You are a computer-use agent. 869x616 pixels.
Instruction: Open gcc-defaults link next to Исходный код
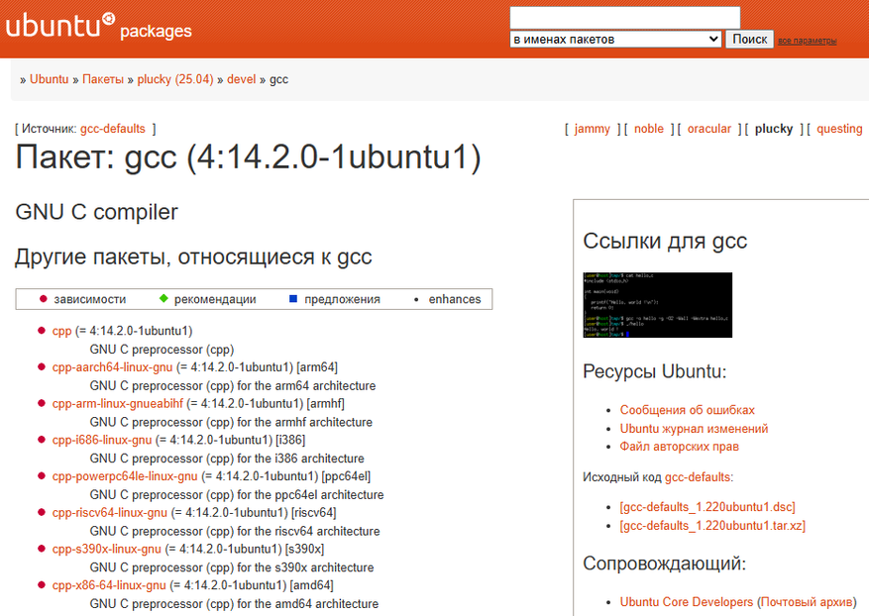(698, 477)
